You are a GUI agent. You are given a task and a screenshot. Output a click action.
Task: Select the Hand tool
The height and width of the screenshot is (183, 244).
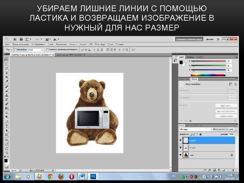(6, 149)
